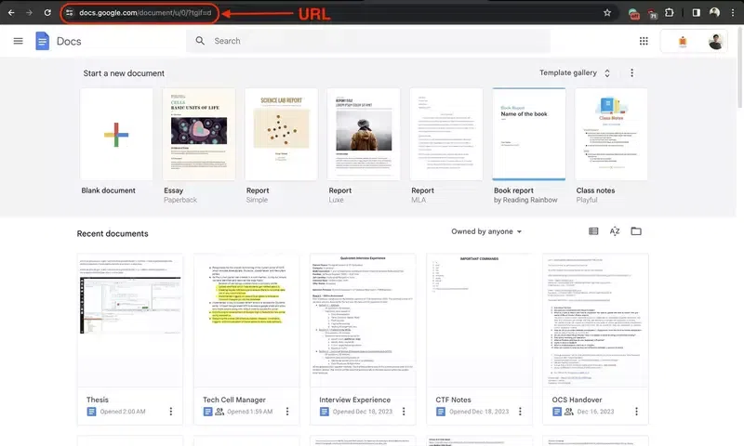Click the page vertical scrollbar
Viewport: 744px width, 446px height.
[740, 66]
